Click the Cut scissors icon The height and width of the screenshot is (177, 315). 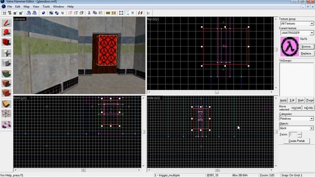pos(89,13)
